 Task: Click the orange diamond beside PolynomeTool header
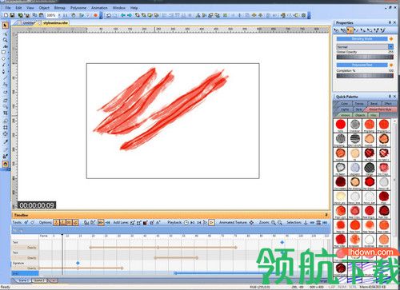click(x=391, y=65)
